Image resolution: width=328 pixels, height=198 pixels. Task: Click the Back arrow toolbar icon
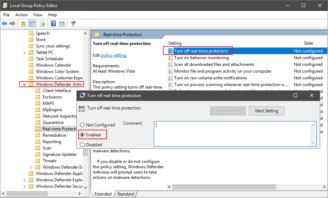pos(4,24)
